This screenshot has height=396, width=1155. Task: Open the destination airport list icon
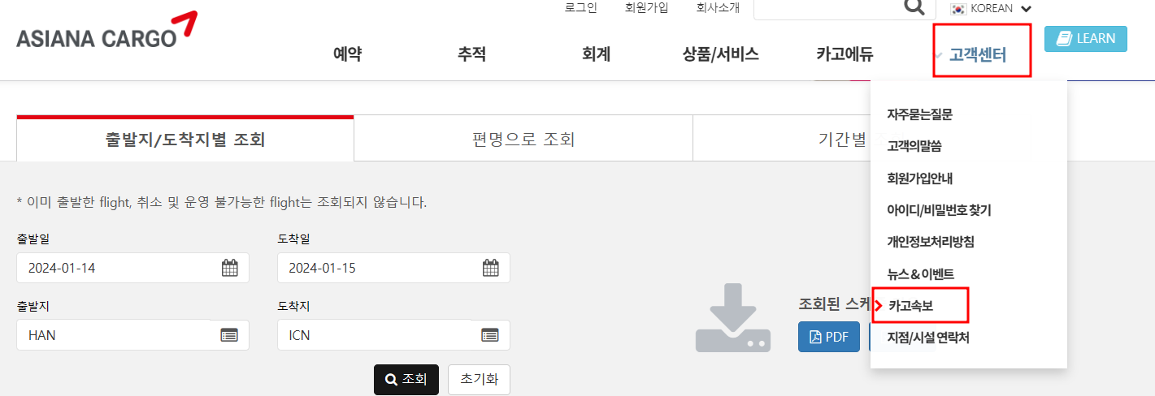[490, 334]
